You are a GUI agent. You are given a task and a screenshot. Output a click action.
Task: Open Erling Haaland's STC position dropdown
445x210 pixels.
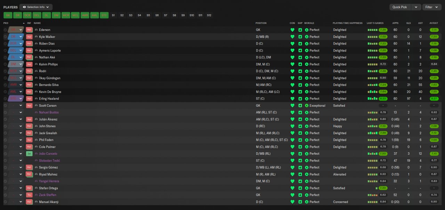(x=21, y=99)
